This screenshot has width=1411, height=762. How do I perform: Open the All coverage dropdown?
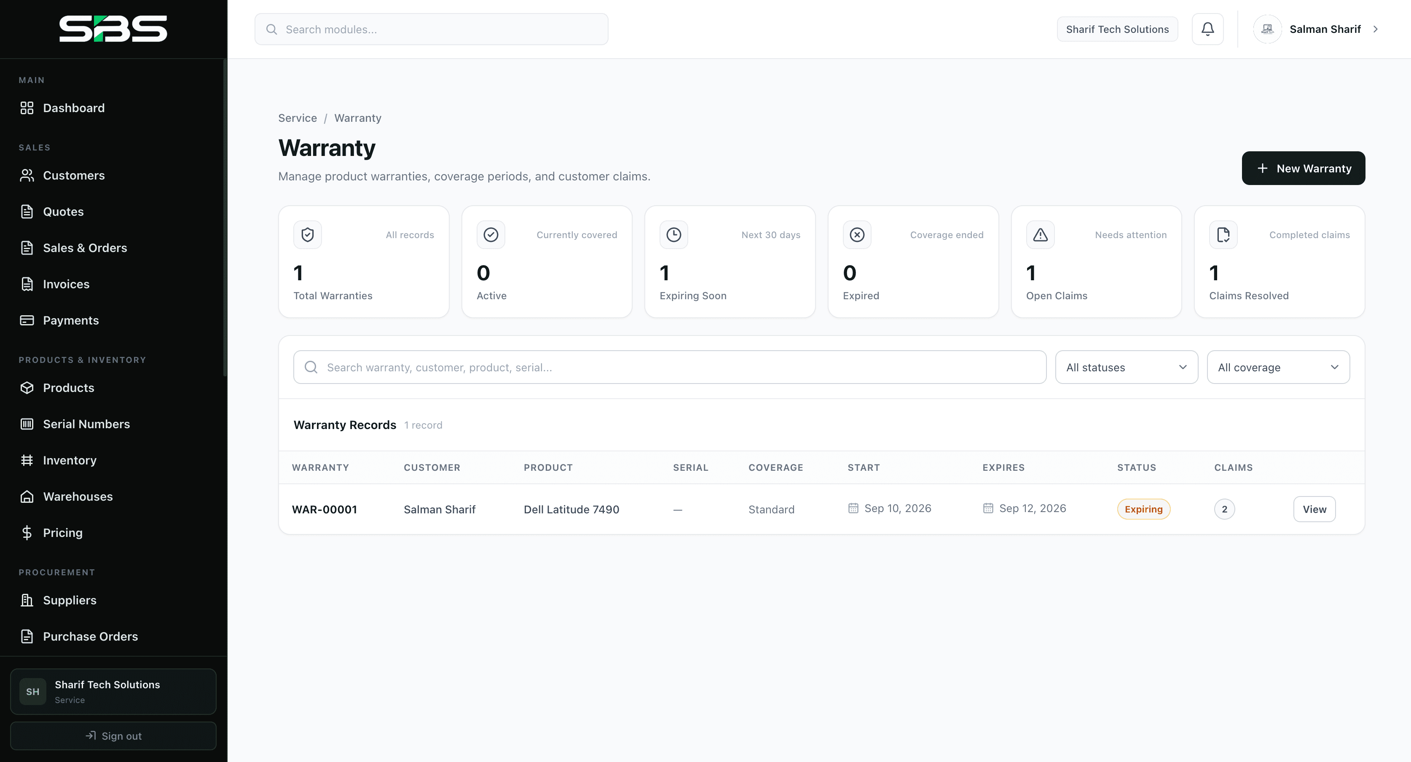[x=1278, y=367]
